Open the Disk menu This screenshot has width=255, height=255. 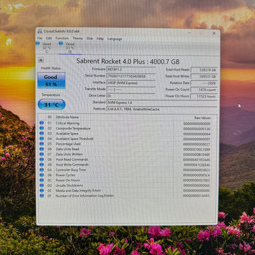(89, 39)
